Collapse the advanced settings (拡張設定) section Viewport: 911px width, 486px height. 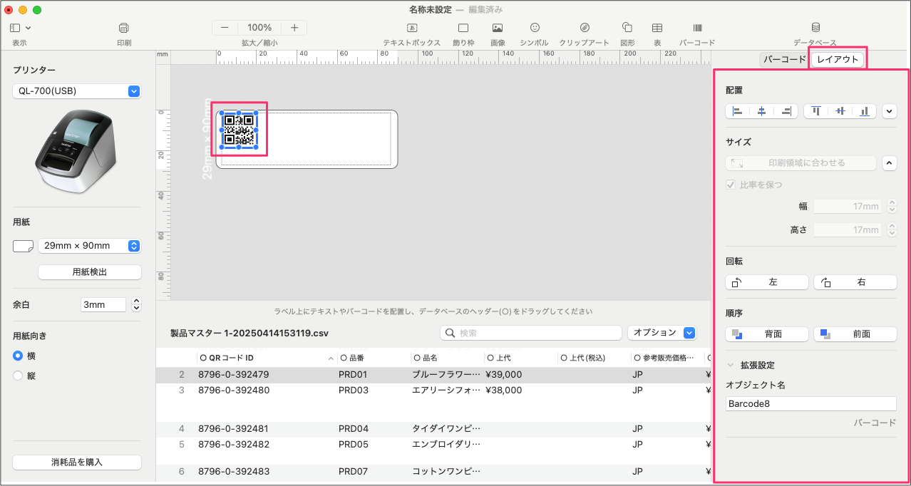pos(730,365)
